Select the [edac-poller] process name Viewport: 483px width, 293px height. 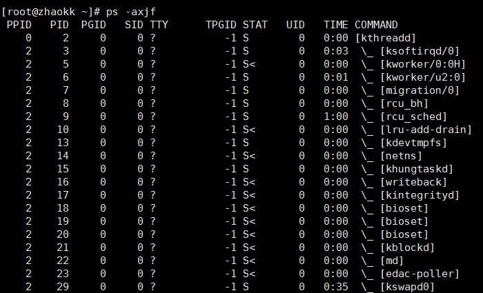(420, 274)
